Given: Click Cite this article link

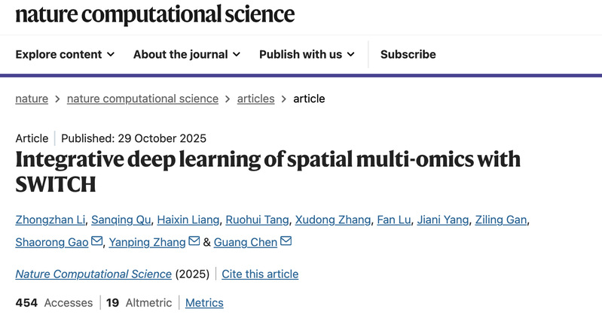Looking at the screenshot, I should click(x=260, y=274).
